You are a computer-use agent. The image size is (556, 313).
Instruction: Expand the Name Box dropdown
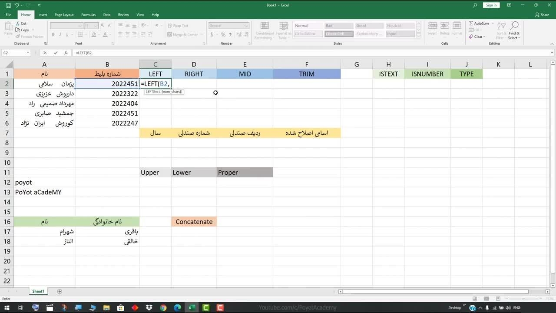(28, 53)
